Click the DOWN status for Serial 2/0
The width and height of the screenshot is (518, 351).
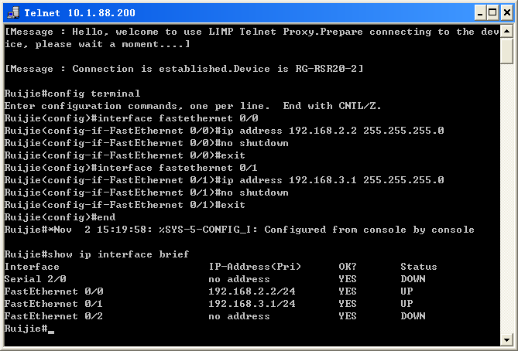pyautogui.click(x=413, y=279)
